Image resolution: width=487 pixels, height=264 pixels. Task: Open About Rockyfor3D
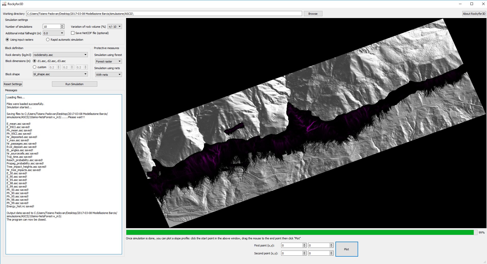click(474, 14)
